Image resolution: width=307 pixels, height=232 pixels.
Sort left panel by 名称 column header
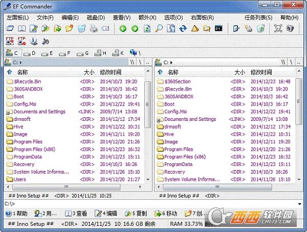coord(23,72)
